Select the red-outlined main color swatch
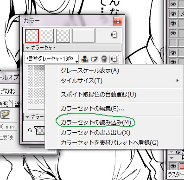The image size is (184, 180). (32, 36)
